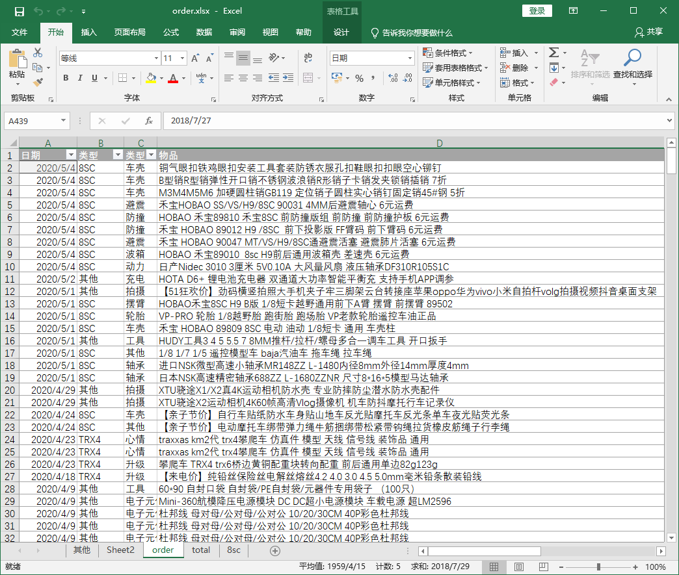Screen dimensions: 679x575
Task: Apply percent style format
Action: 359,79
